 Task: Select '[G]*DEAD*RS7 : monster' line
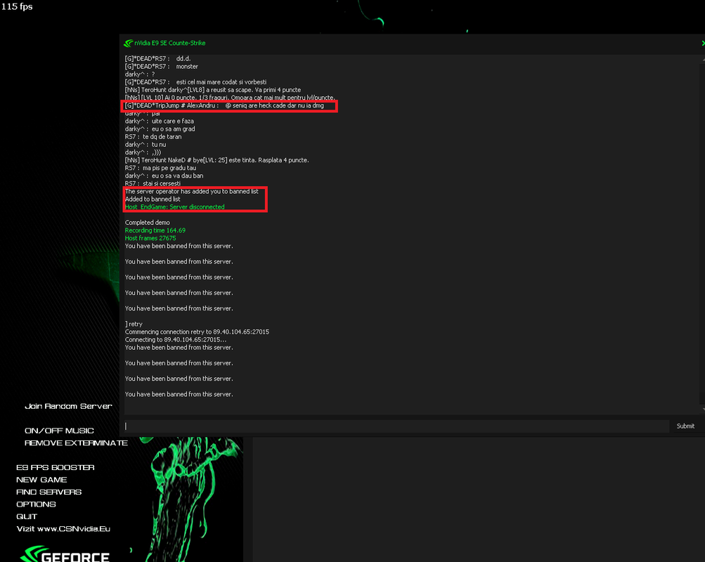162,67
